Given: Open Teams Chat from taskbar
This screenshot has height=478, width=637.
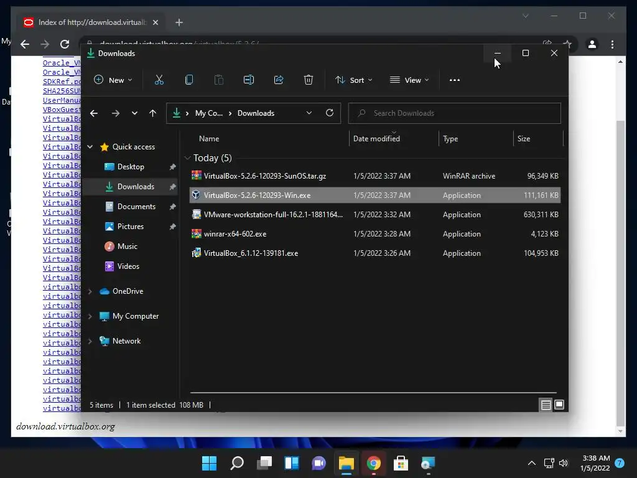Looking at the screenshot, I should click(319, 463).
